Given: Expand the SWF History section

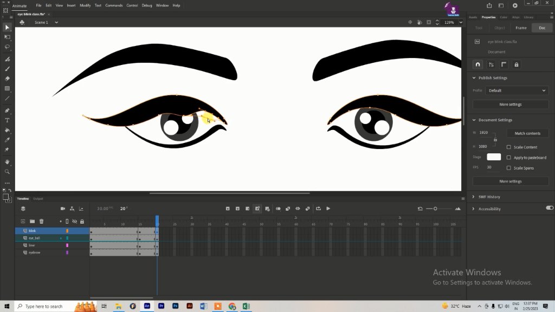Looking at the screenshot, I should tap(473, 197).
